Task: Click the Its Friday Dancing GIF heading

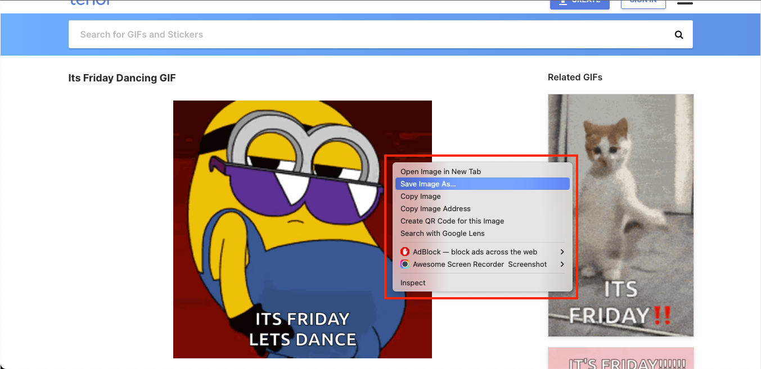Action: [x=122, y=78]
